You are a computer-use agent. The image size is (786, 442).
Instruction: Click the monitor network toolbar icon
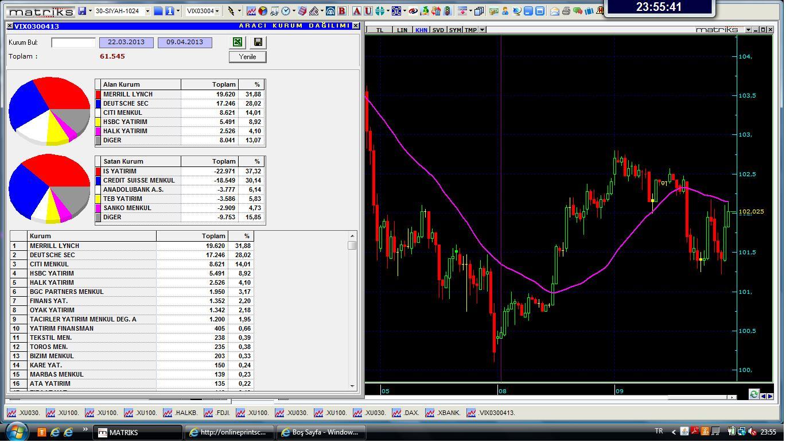tap(517, 11)
